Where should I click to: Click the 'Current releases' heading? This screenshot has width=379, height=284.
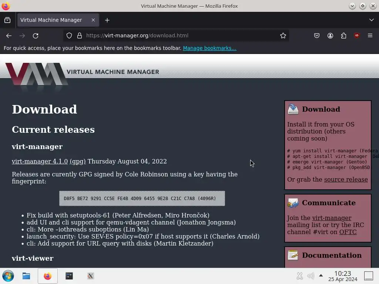tap(53, 129)
